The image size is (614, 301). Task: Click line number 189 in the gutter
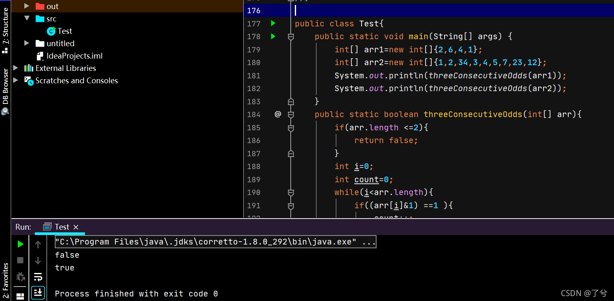point(254,179)
